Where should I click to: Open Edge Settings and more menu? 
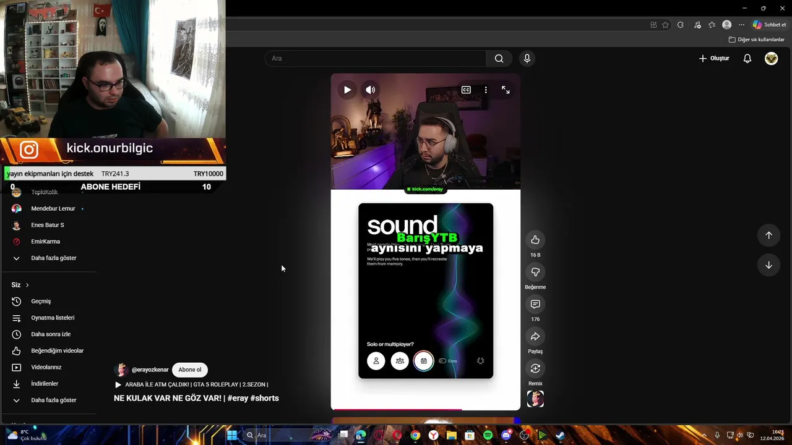click(x=741, y=25)
